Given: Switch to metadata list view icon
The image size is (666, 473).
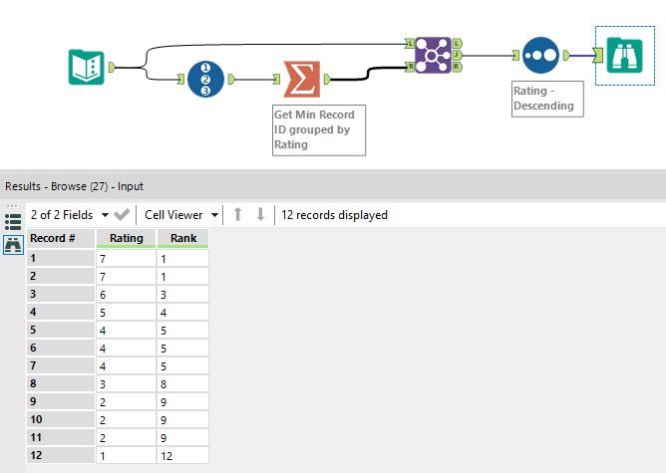Looking at the screenshot, I should [x=13, y=222].
